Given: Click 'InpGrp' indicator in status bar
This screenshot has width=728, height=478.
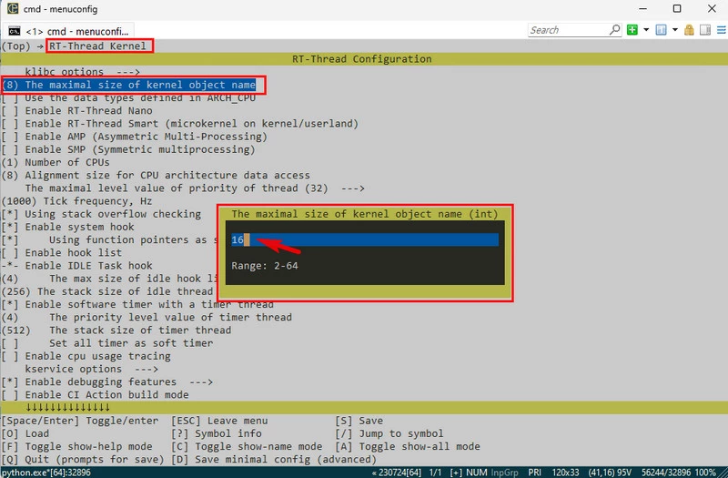Looking at the screenshot, I should point(504,473).
